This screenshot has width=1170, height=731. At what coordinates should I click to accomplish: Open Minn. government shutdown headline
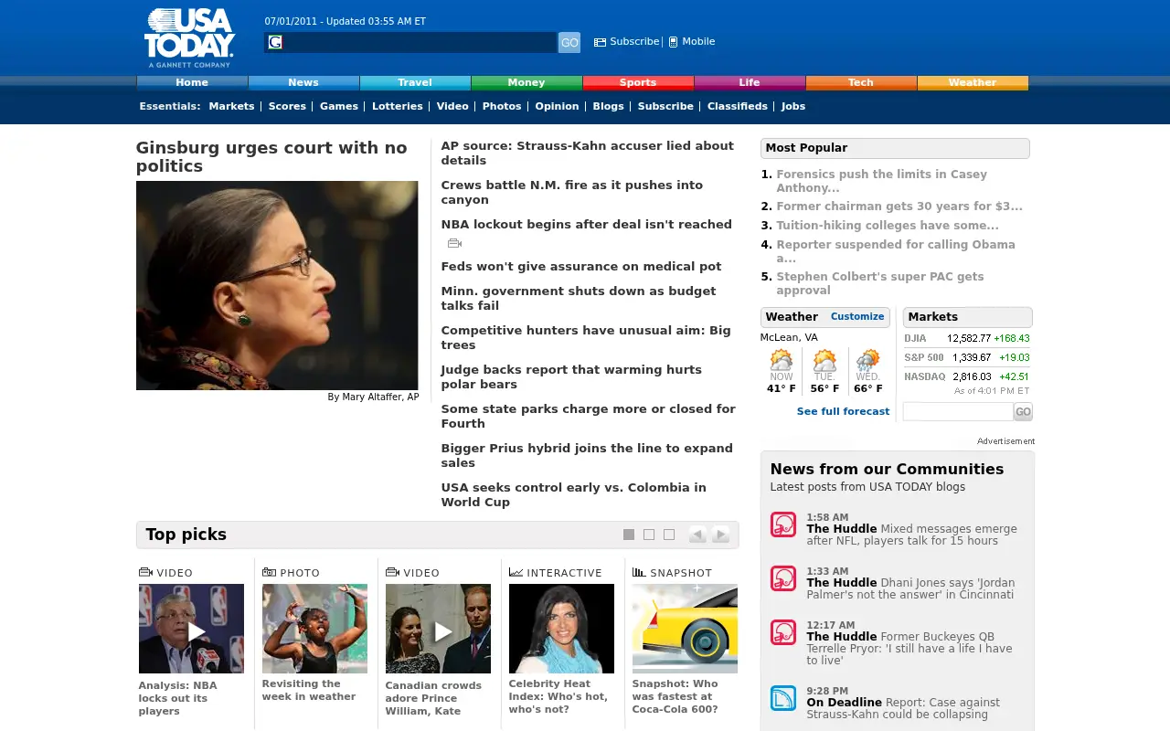[x=579, y=298]
